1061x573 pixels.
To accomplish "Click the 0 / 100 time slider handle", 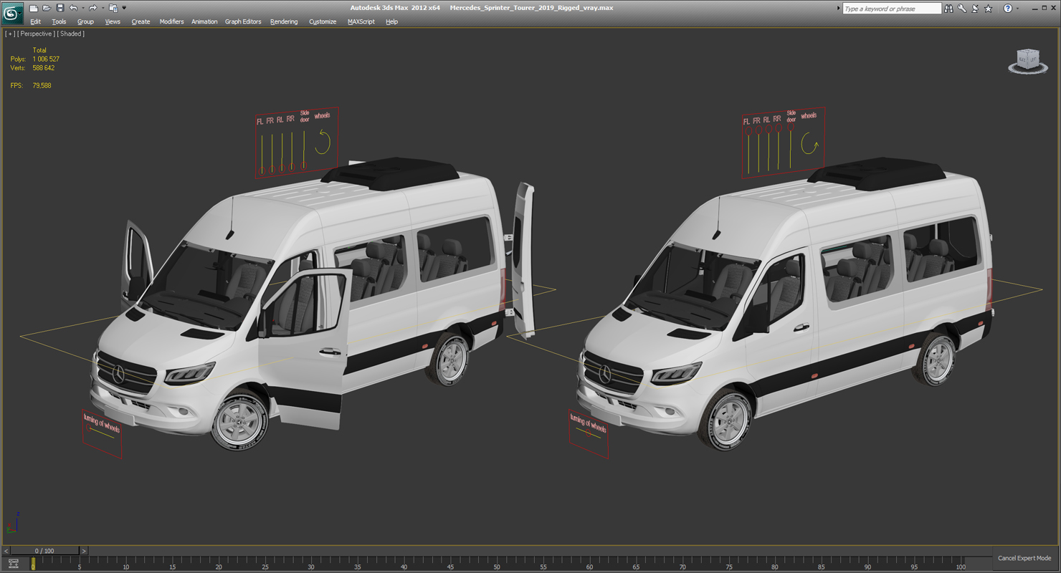I will [x=45, y=551].
